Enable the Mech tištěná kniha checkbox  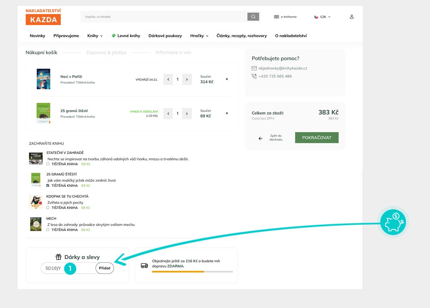[x=48, y=230]
